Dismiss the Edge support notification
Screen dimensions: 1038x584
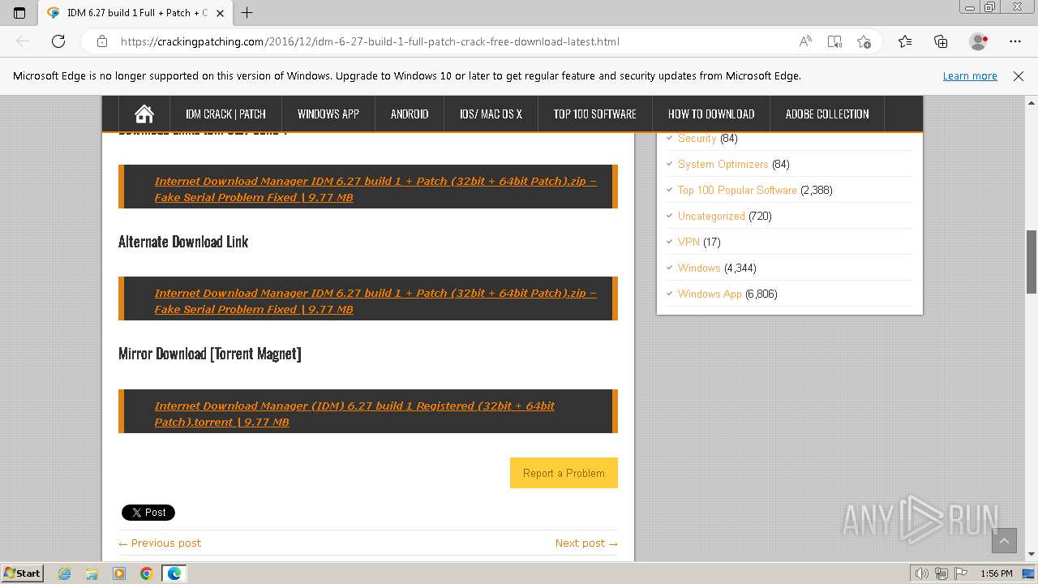(1019, 75)
